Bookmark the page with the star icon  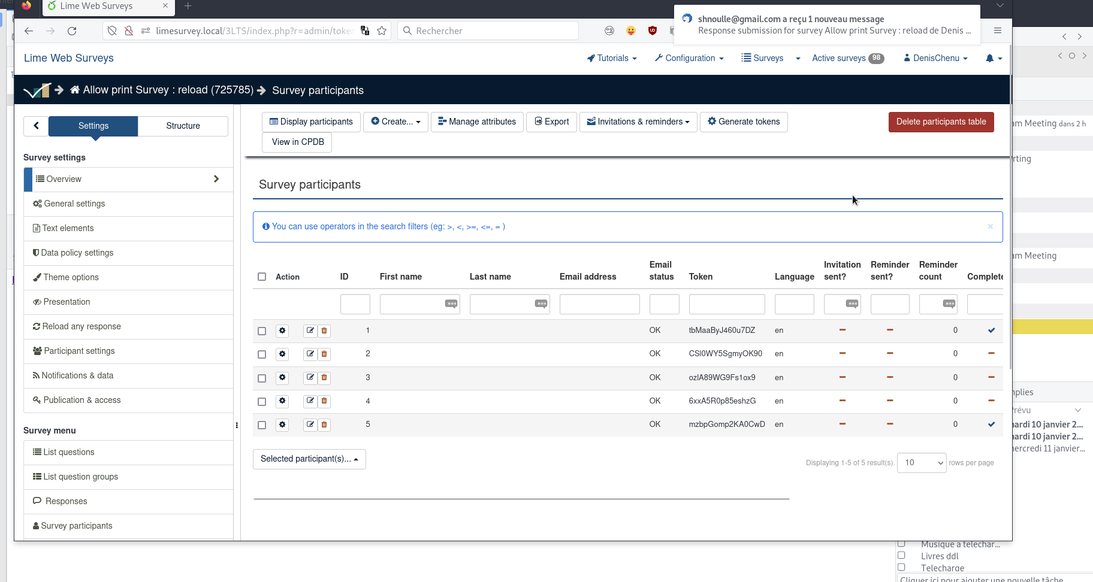(382, 31)
